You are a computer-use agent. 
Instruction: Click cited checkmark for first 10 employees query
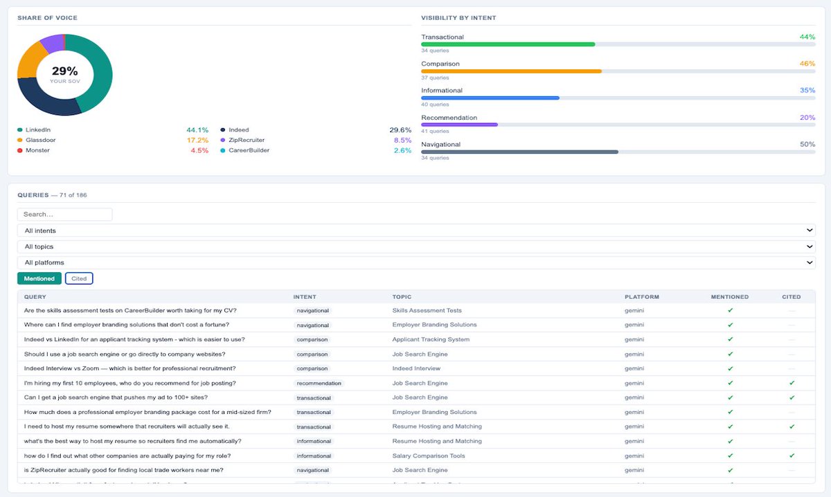(792, 383)
